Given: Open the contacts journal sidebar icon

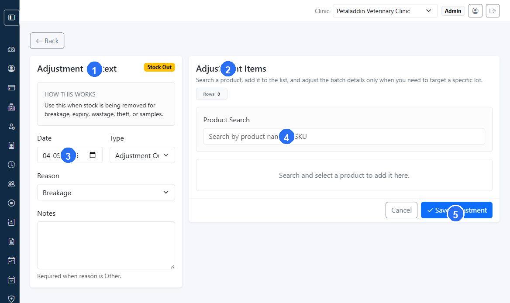Looking at the screenshot, I should [11, 222].
